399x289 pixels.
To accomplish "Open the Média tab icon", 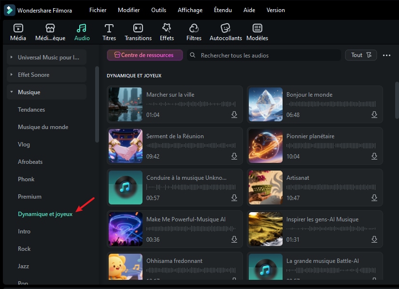I will pos(18,29).
